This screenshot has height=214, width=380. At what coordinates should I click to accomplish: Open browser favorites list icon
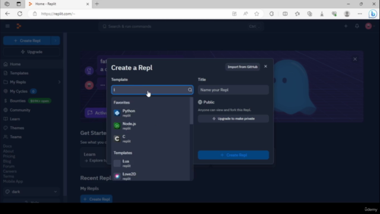(297, 14)
